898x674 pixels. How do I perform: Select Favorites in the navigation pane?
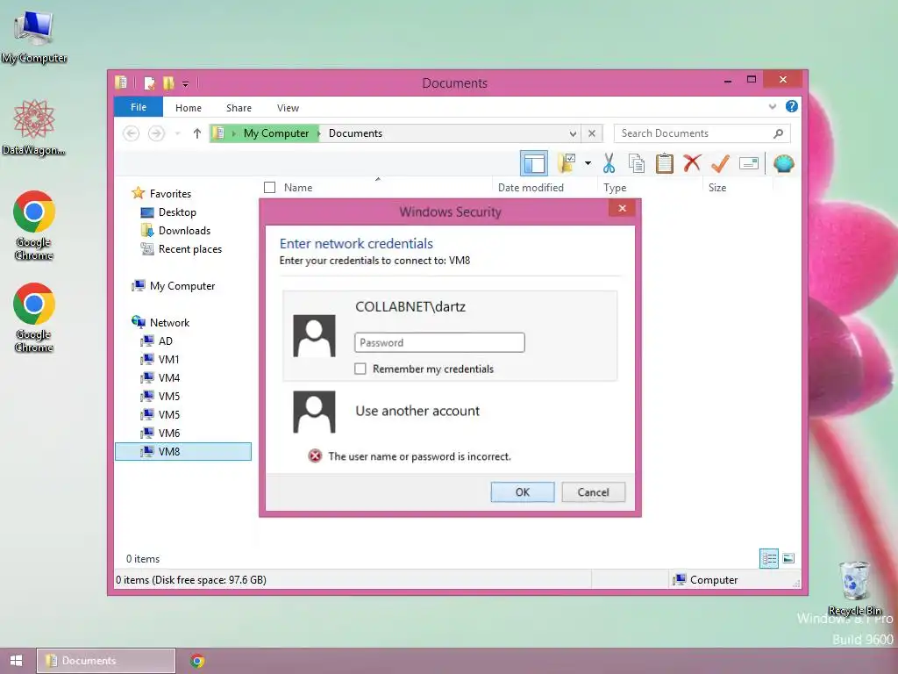(x=170, y=194)
